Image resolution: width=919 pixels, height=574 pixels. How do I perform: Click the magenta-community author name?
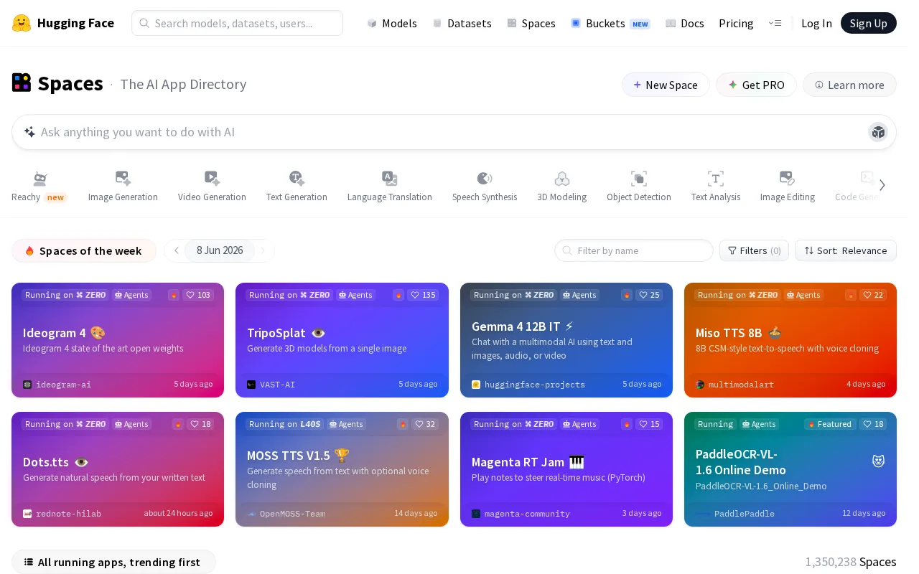tap(527, 514)
